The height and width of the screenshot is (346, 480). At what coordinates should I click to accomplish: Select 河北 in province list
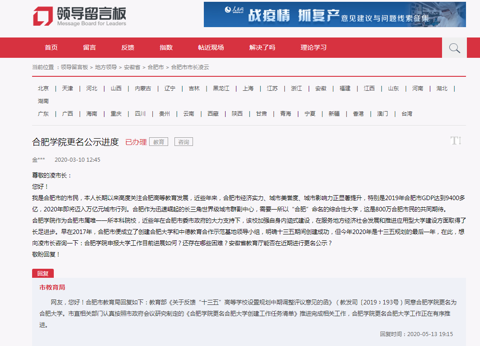click(x=92, y=89)
